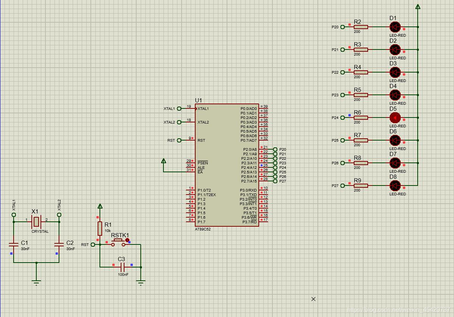Select resistor R2 body
The image size is (454, 317).
[x=361, y=27]
